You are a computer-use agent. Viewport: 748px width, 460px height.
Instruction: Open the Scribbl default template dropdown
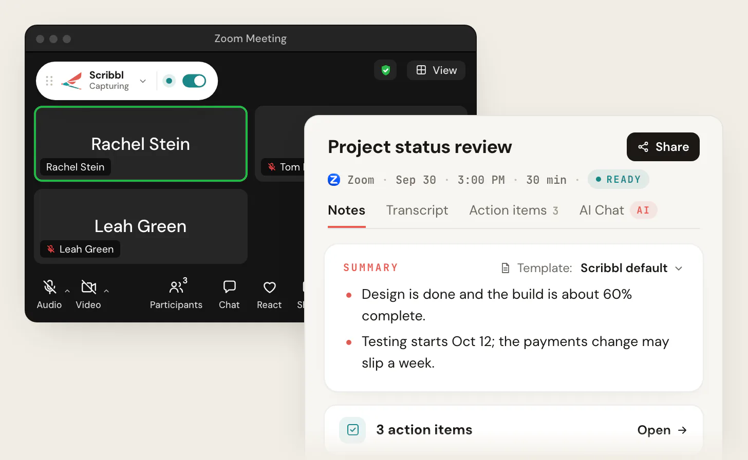pos(631,268)
